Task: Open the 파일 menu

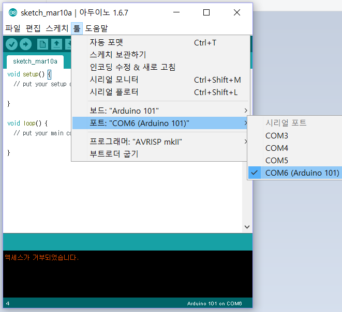Action: pos(13,28)
